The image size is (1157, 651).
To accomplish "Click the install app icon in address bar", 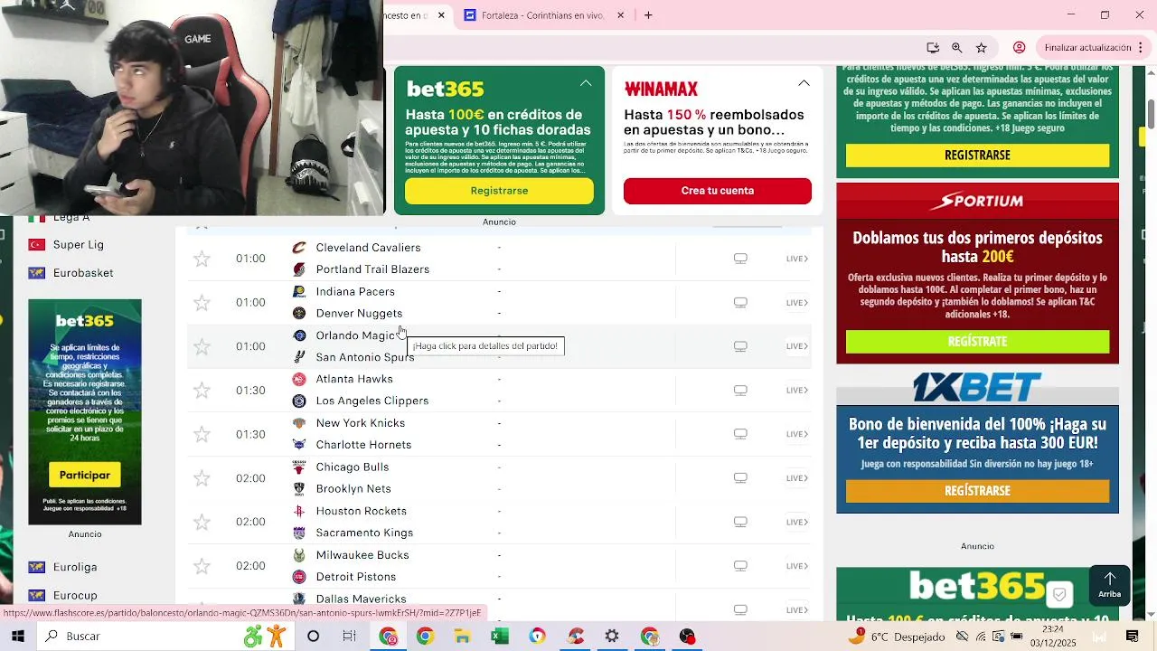I will tap(933, 48).
